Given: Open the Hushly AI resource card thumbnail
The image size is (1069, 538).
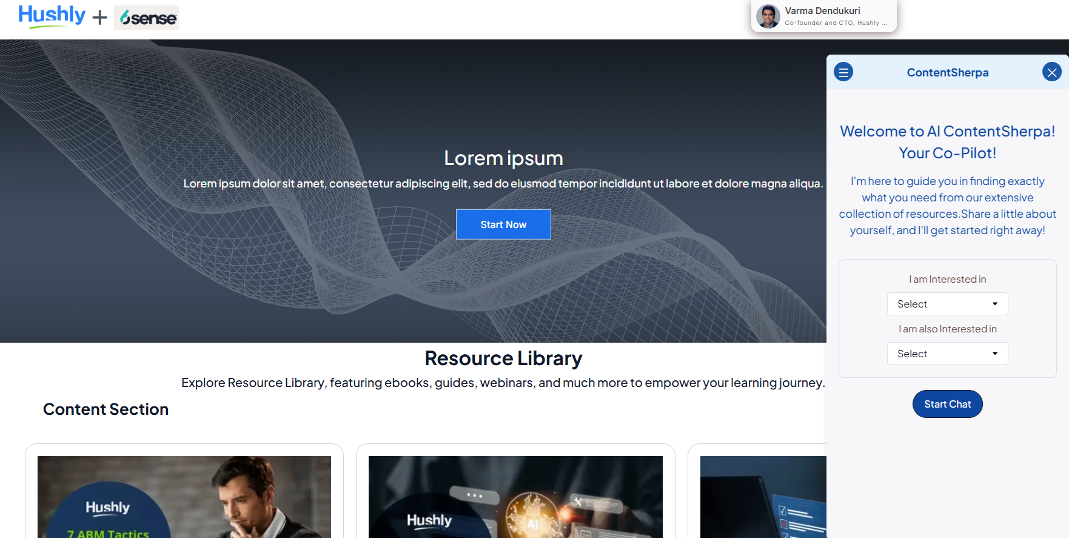Looking at the screenshot, I should 515,497.
